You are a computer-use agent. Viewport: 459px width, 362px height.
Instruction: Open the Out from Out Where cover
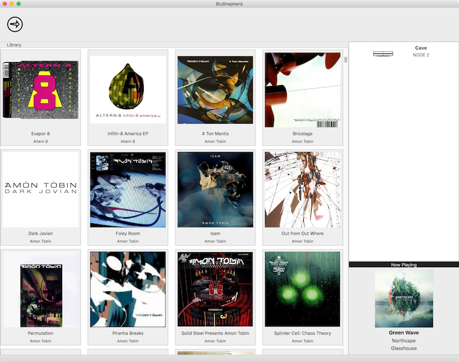point(303,189)
